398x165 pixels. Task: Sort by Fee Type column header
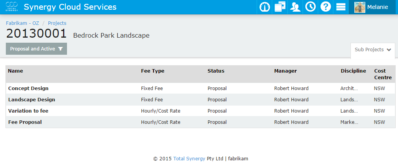click(x=153, y=71)
